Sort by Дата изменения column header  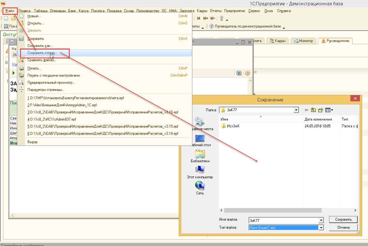321,119
